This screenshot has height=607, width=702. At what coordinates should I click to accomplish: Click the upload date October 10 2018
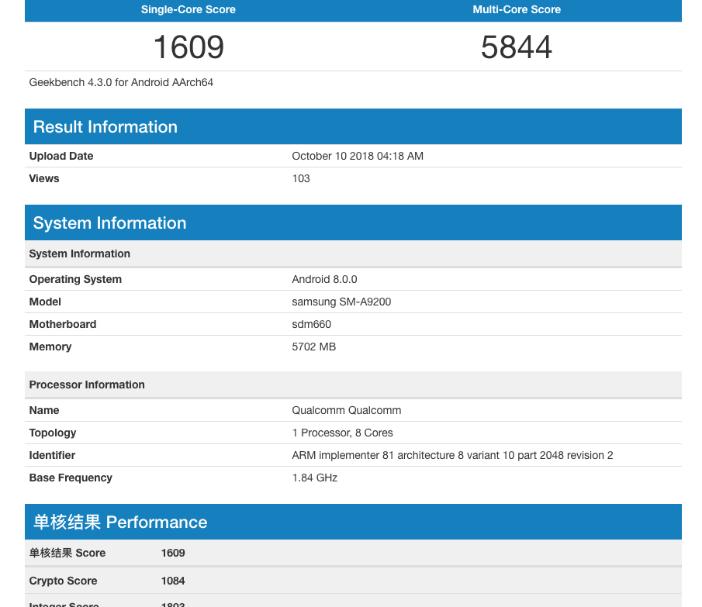pos(358,156)
